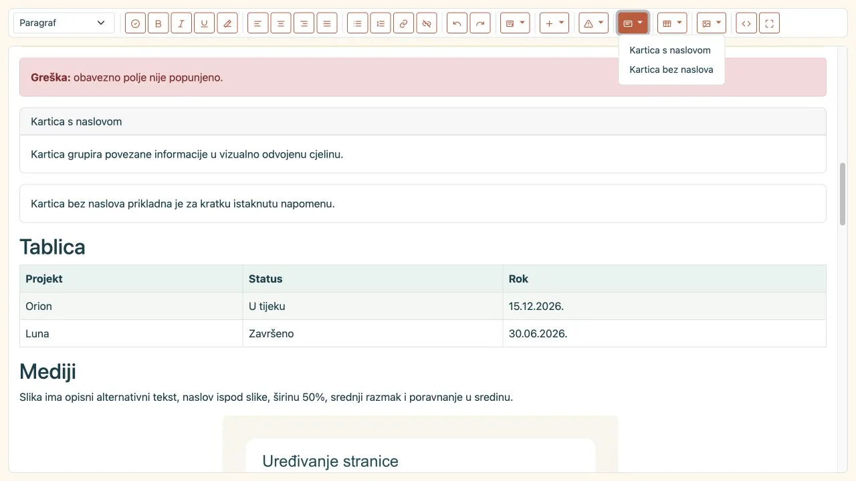Open the table dropdown
Screen dimensions: 856x481
pos(672,23)
